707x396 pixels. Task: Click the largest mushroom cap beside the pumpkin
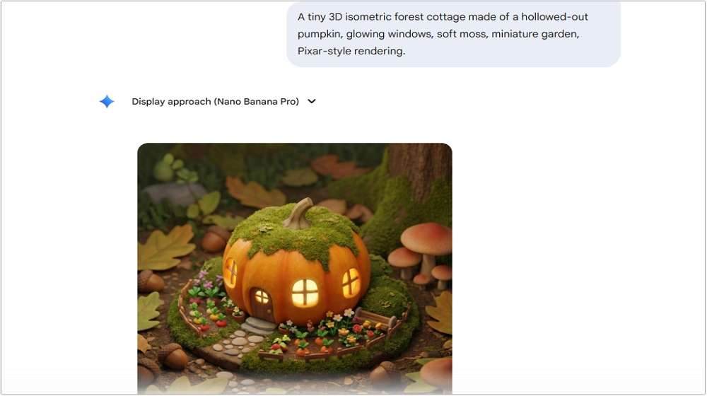[x=427, y=238]
